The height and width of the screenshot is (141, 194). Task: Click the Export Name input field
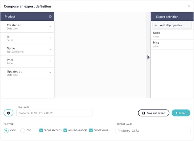[153, 130]
